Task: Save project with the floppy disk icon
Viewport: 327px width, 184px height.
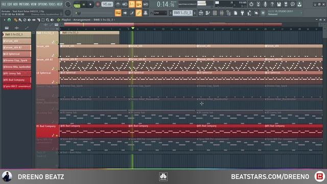Action: (x=279, y=4)
